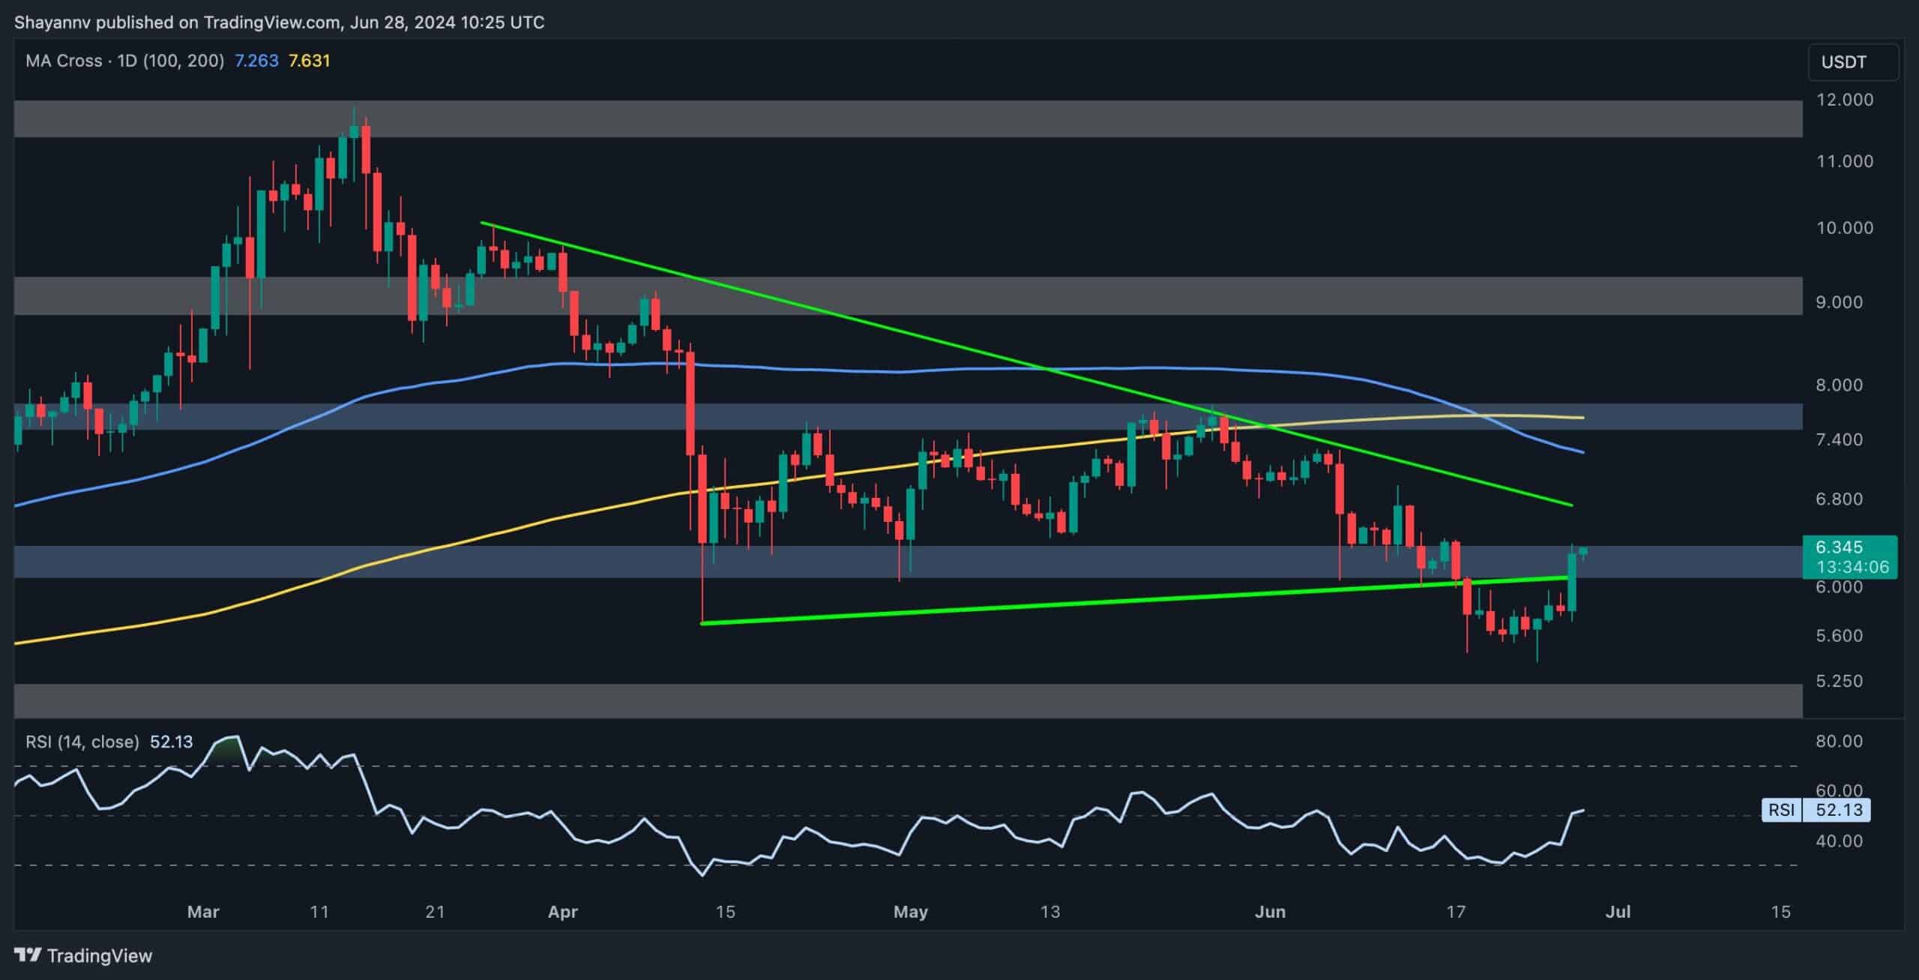Click the 80.00 RSI scale label

pyautogui.click(x=1840, y=742)
